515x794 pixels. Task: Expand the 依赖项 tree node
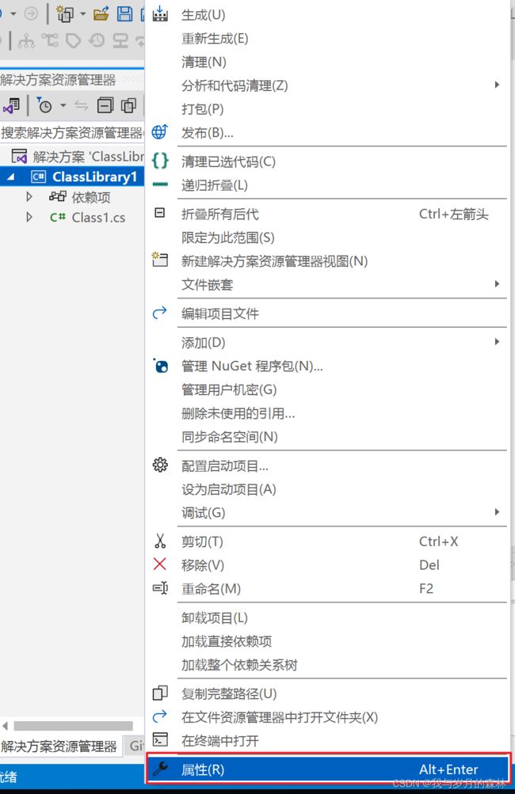click(29, 196)
